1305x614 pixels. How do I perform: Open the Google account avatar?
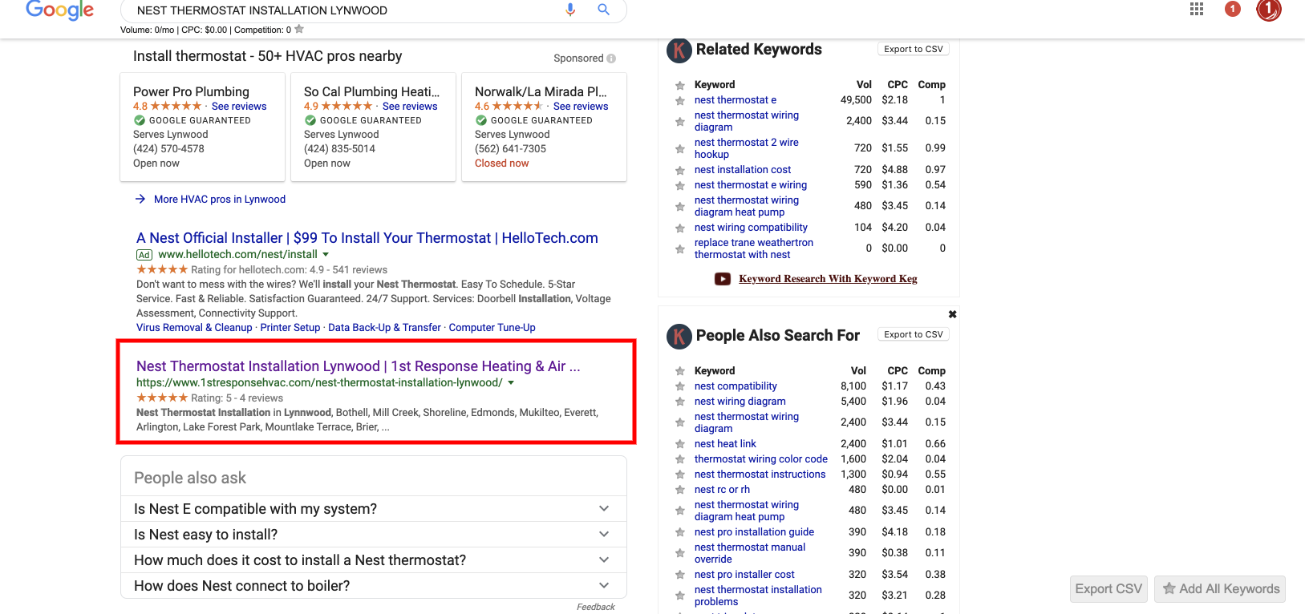[1269, 10]
